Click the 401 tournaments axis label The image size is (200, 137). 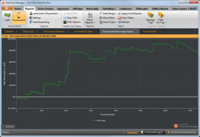(116, 111)
